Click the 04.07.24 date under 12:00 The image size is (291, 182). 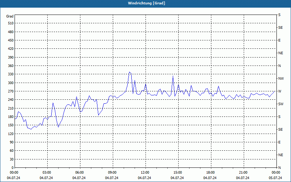point(144,178)
